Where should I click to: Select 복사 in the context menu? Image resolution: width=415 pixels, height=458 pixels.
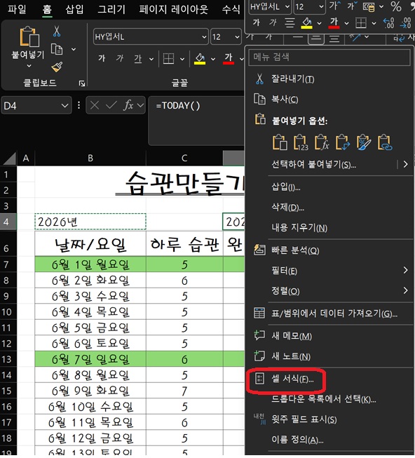click(285, 100)
